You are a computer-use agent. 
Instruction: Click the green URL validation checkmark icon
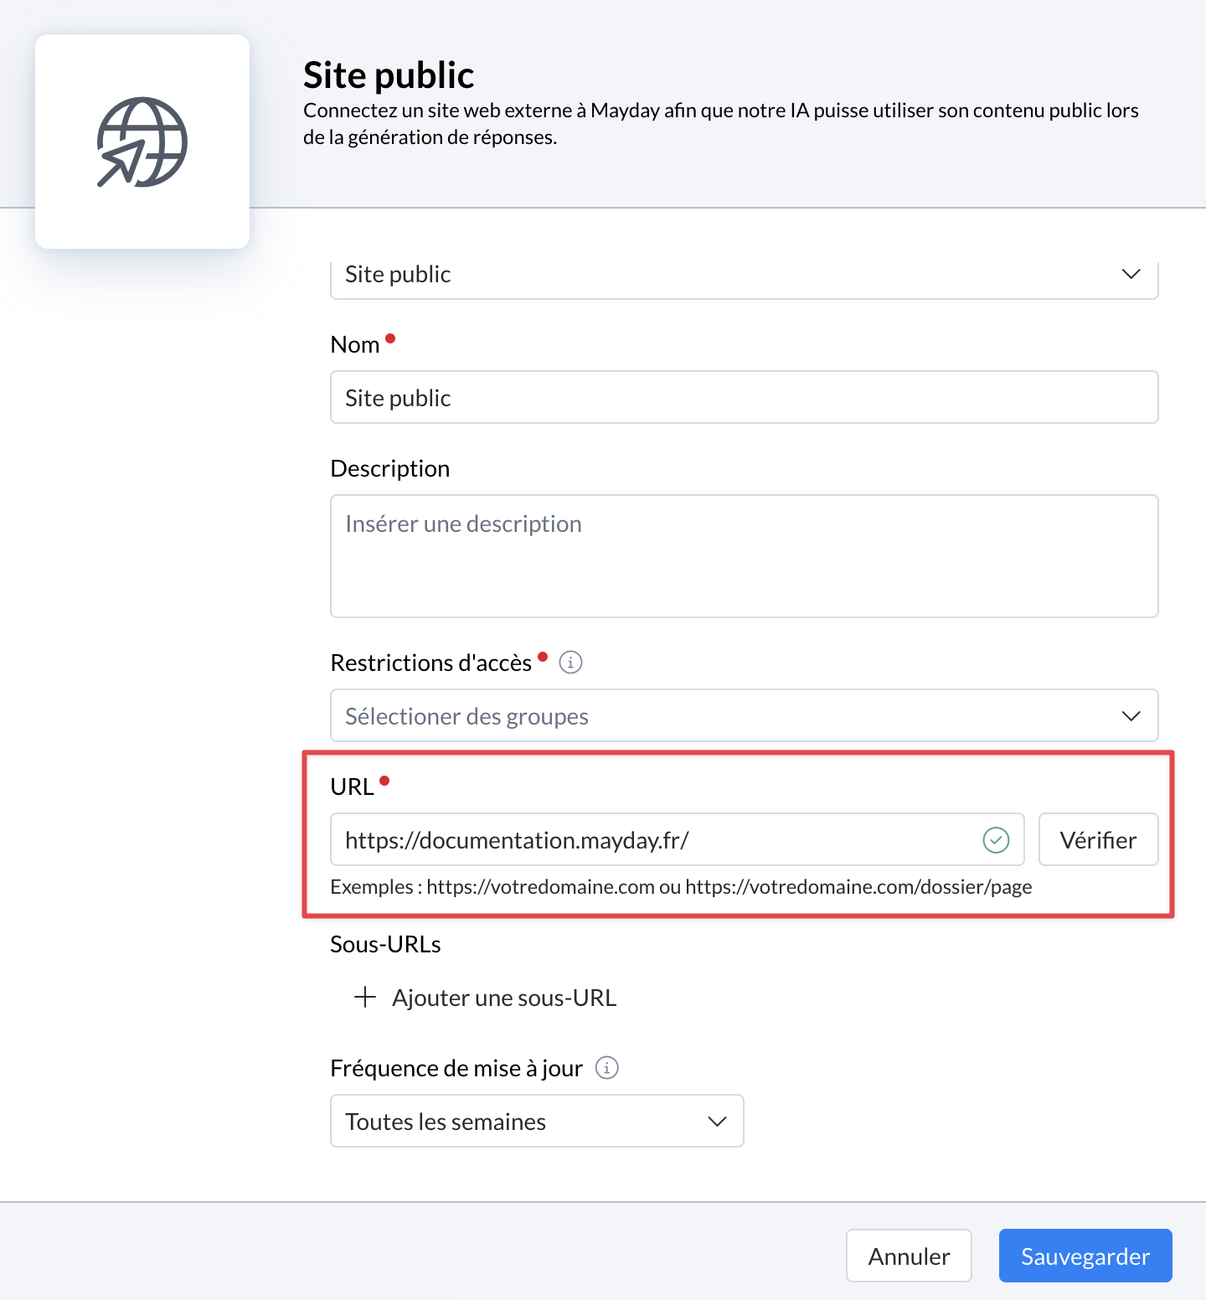[x=996, y=840]
